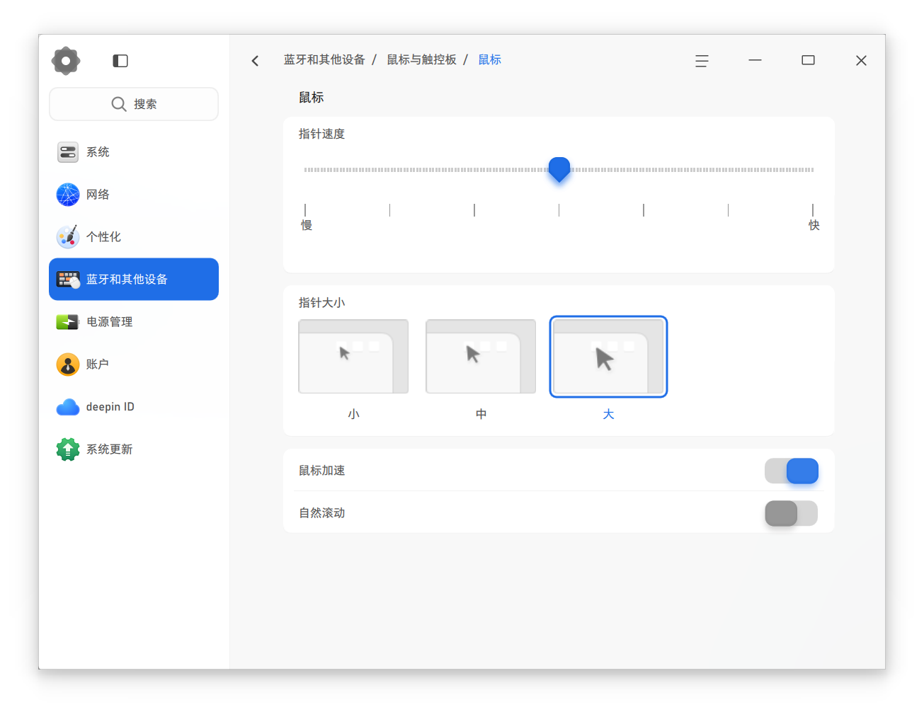
Task: Click the 中 label under pointer sizes
Action: tap(481, 414)
